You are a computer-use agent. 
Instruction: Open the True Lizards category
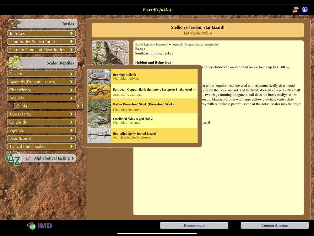[x=41, y=114]
